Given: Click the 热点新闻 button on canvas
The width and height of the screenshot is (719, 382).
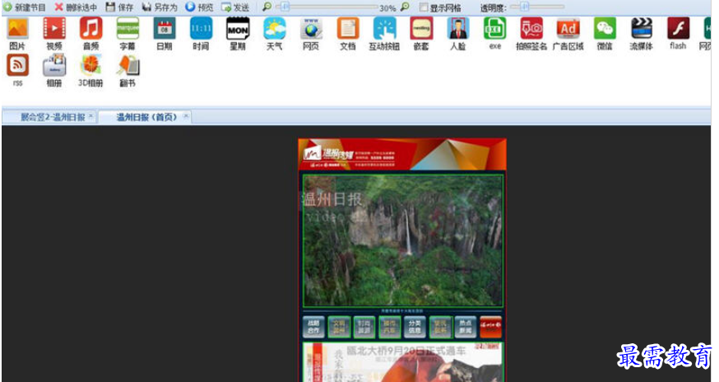Looking at the screenshot, I should (x=465, y=327).
